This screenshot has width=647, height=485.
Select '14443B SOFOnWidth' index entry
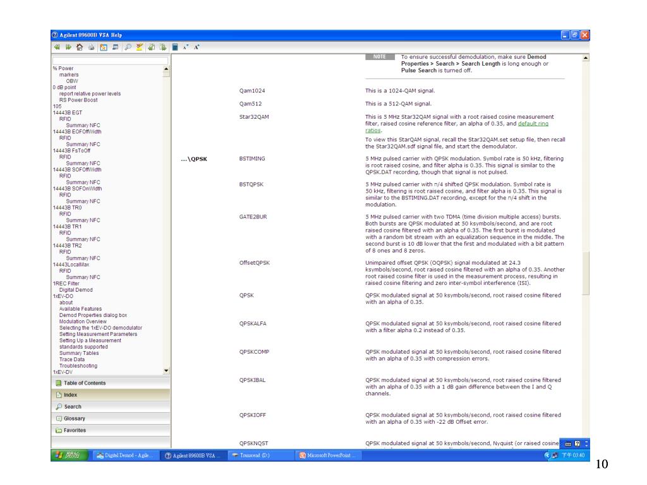pyautogui.click(x=77, y=188)
